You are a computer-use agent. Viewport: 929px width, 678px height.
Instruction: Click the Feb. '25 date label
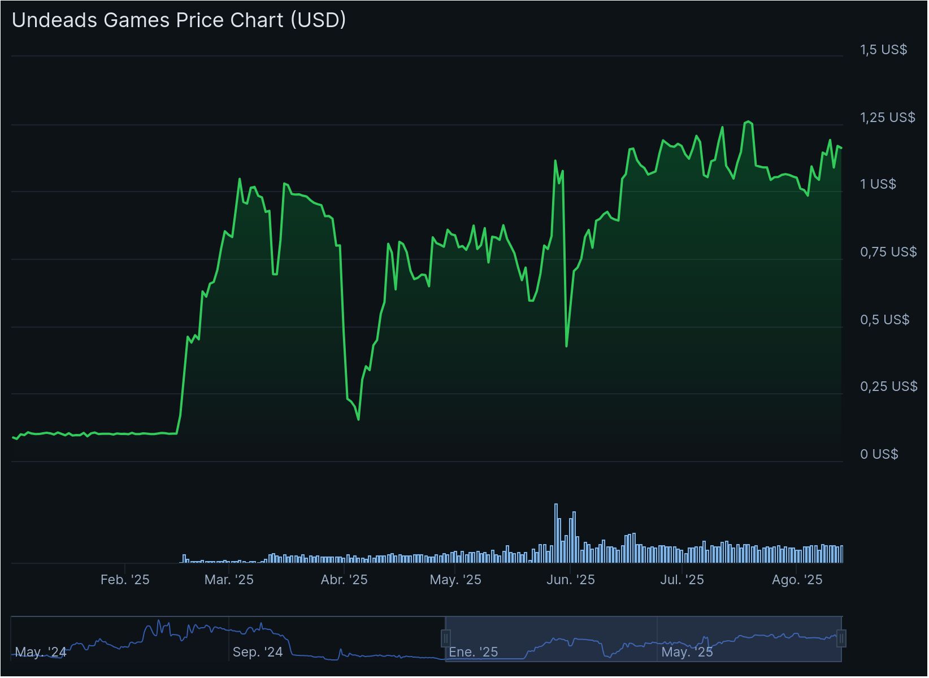coord(125,580)
